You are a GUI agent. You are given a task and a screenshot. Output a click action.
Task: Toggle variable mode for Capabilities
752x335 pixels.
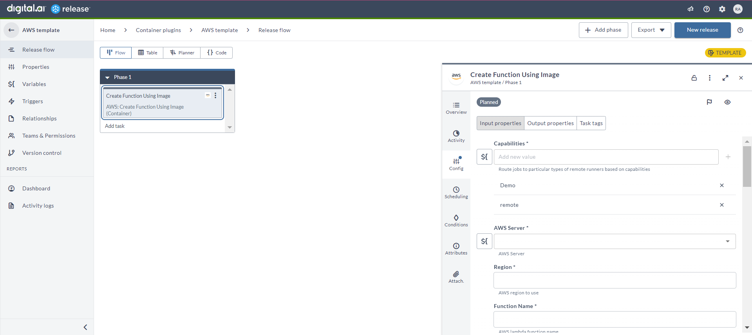coord(484,157)
